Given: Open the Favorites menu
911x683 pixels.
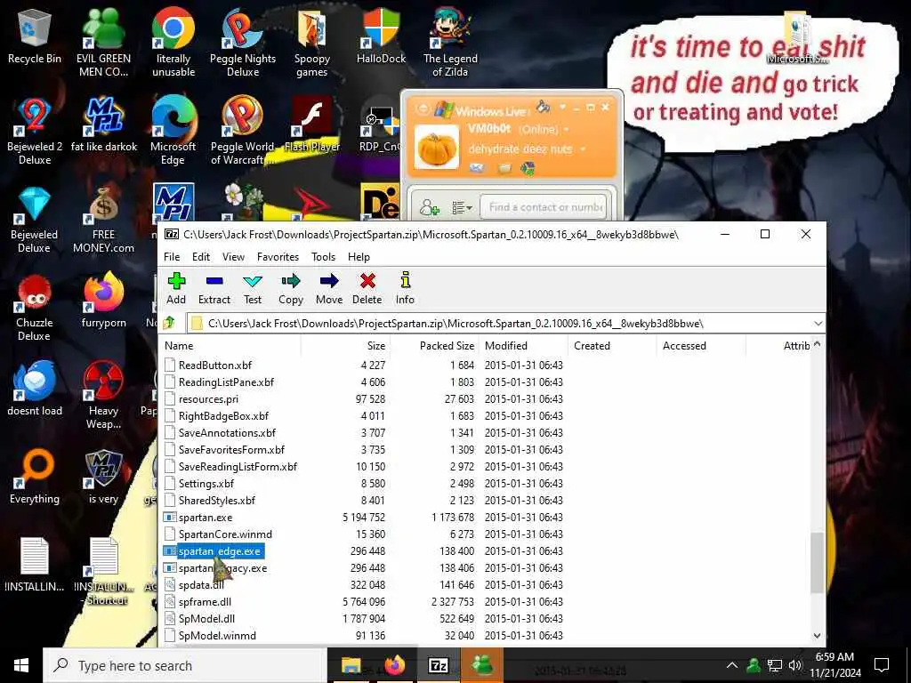Looking at the screenshot, I should point(278,257).
